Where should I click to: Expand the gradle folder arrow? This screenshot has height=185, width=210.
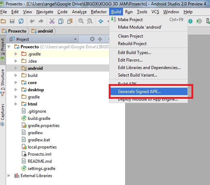(x=16, y=97)
